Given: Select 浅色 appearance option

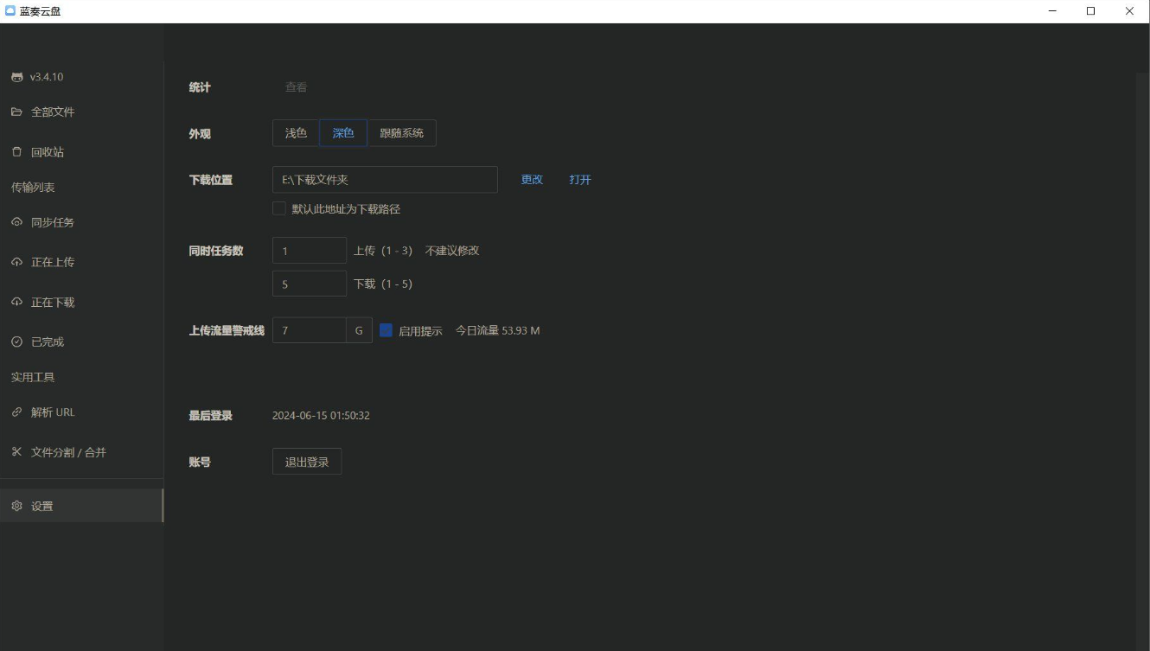Looking at the screenshot, I should (296, 133).
